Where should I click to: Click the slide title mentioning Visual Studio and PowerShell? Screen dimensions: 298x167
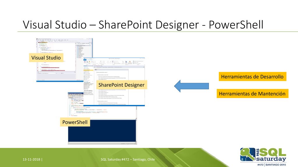[143, 25]
